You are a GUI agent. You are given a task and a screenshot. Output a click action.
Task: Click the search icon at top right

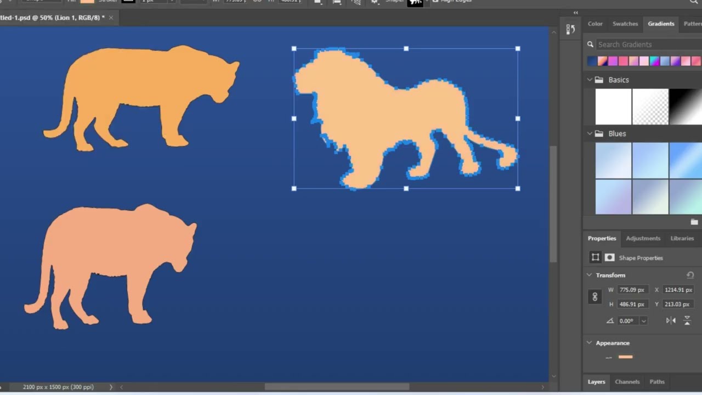pyautogui.click(x=694, y=2)
